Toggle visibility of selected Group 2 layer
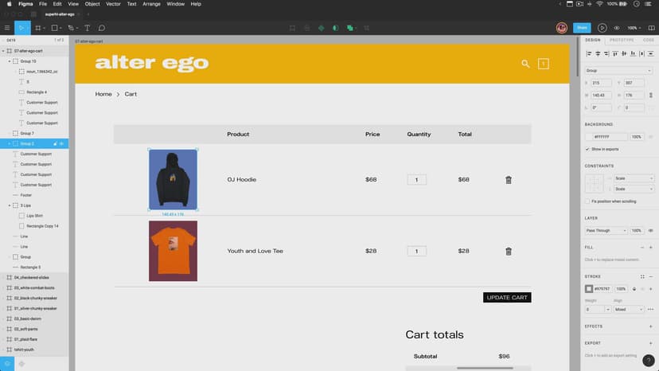 coord(62,144)
